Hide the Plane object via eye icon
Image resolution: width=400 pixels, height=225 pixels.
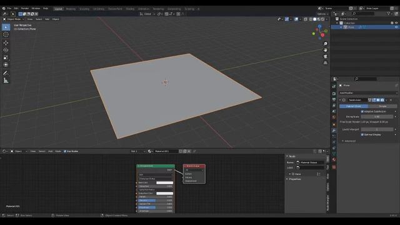396,27
